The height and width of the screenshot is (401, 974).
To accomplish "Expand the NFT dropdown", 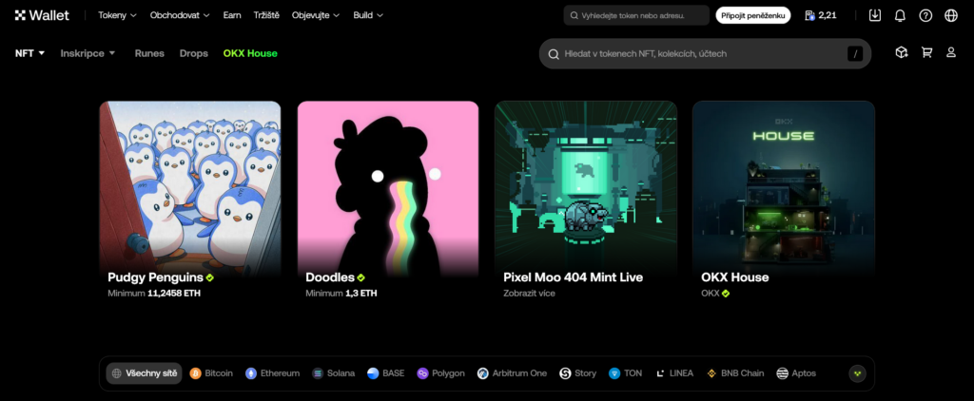I will point(29,53).
